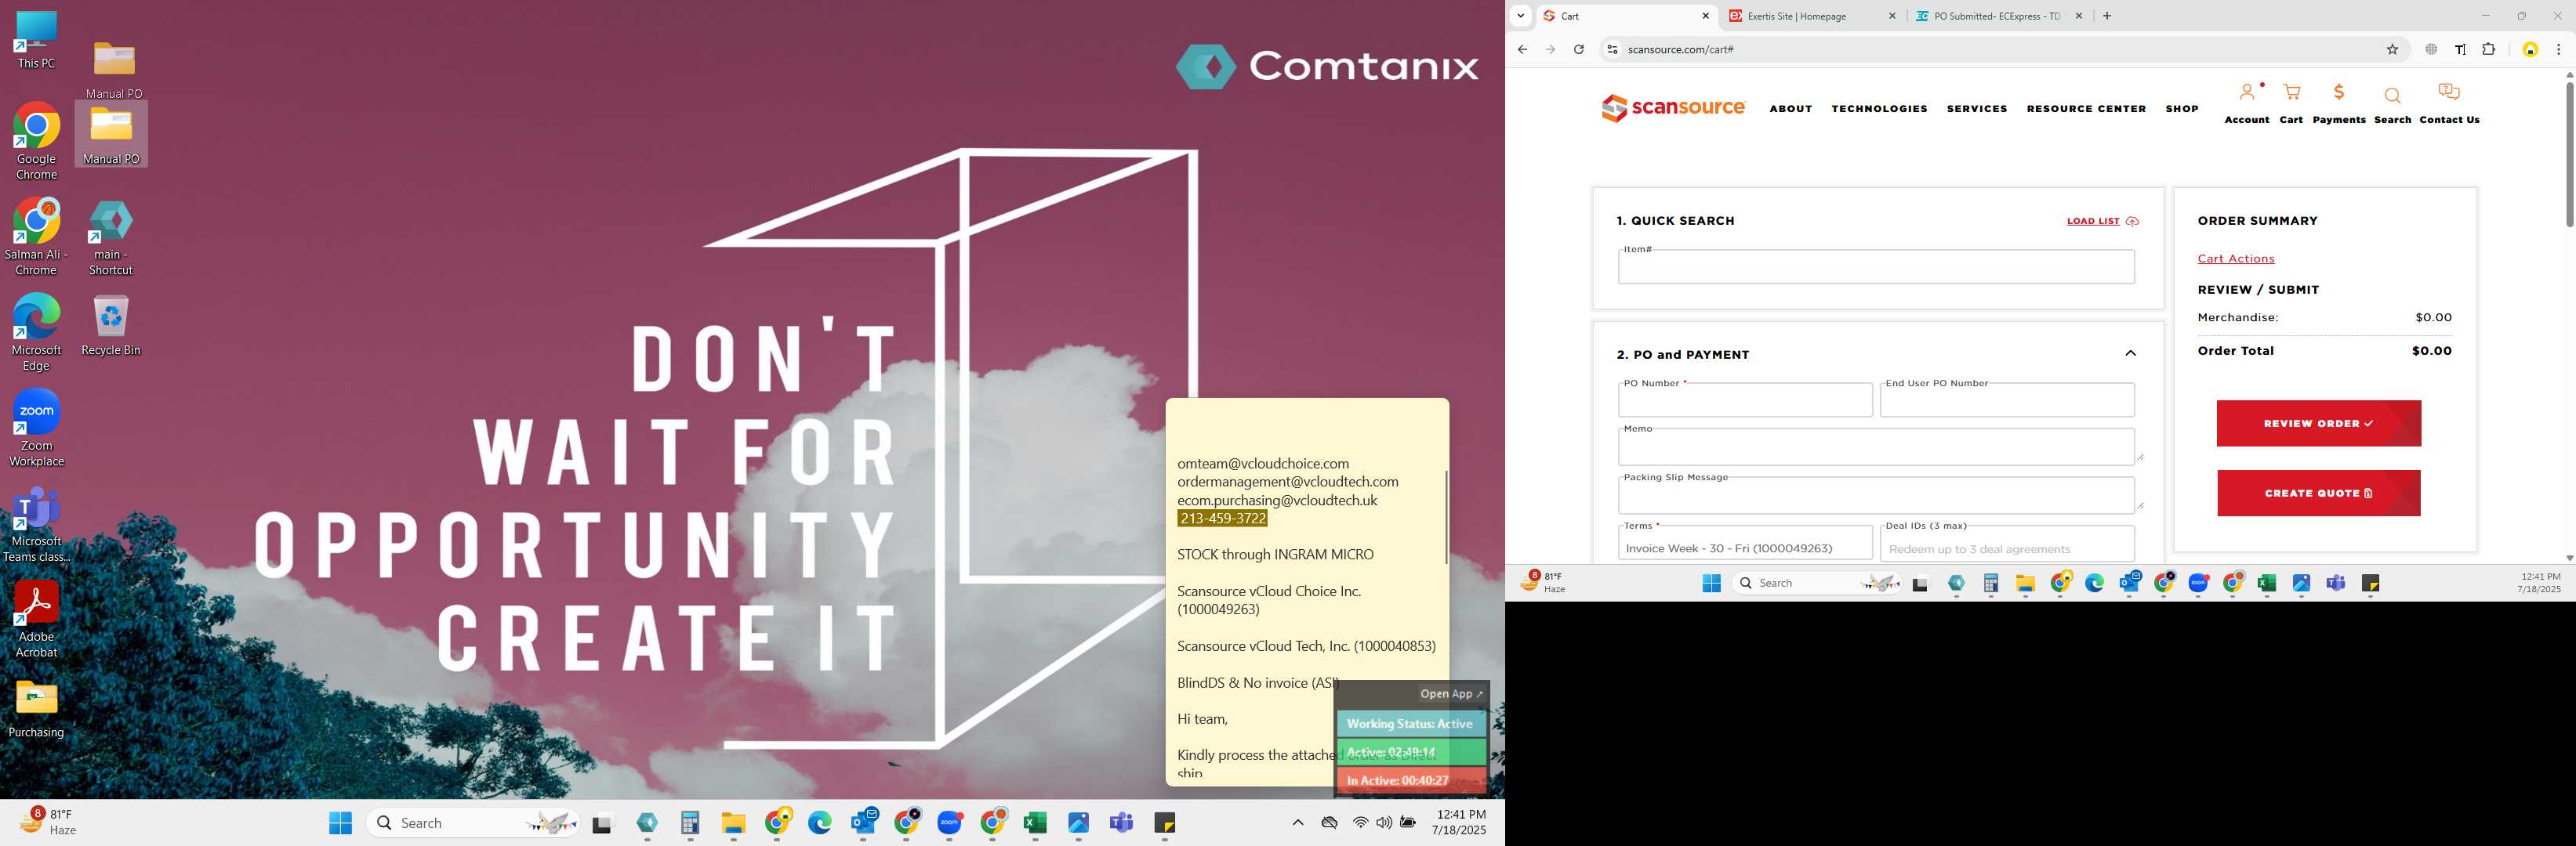Click the ScanSource logo
The height and width of the screenshot is (846, 2576).
1673,108
